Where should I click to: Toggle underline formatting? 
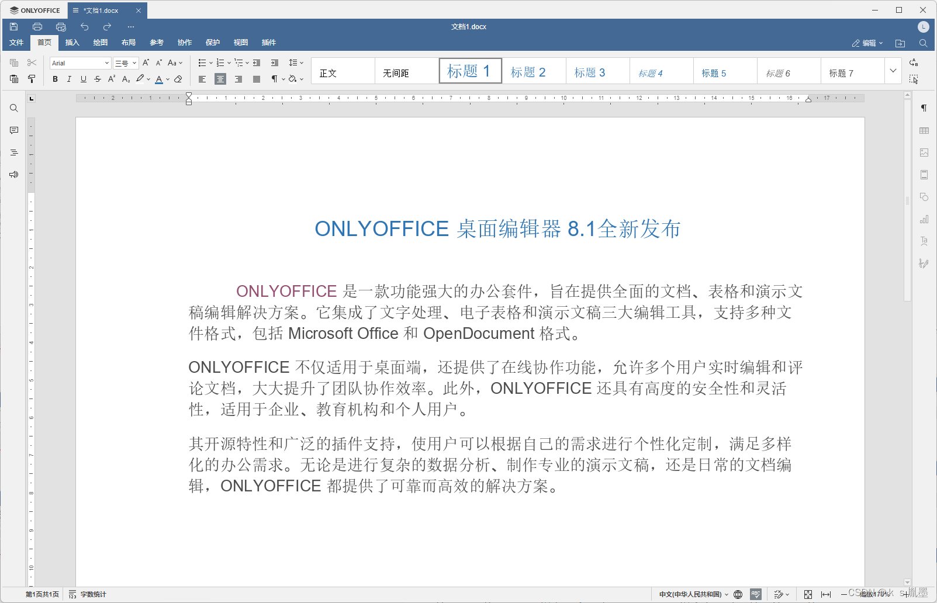[84, 79]
